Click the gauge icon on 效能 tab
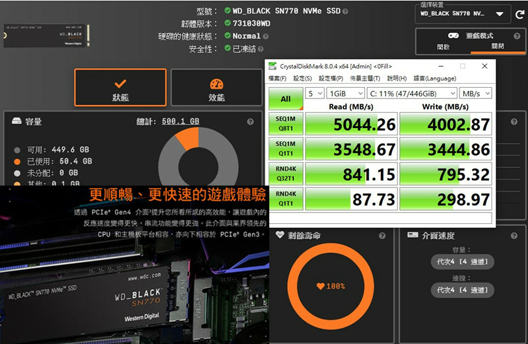The height and width of the screenshot is (344, 528). (216, 84)
